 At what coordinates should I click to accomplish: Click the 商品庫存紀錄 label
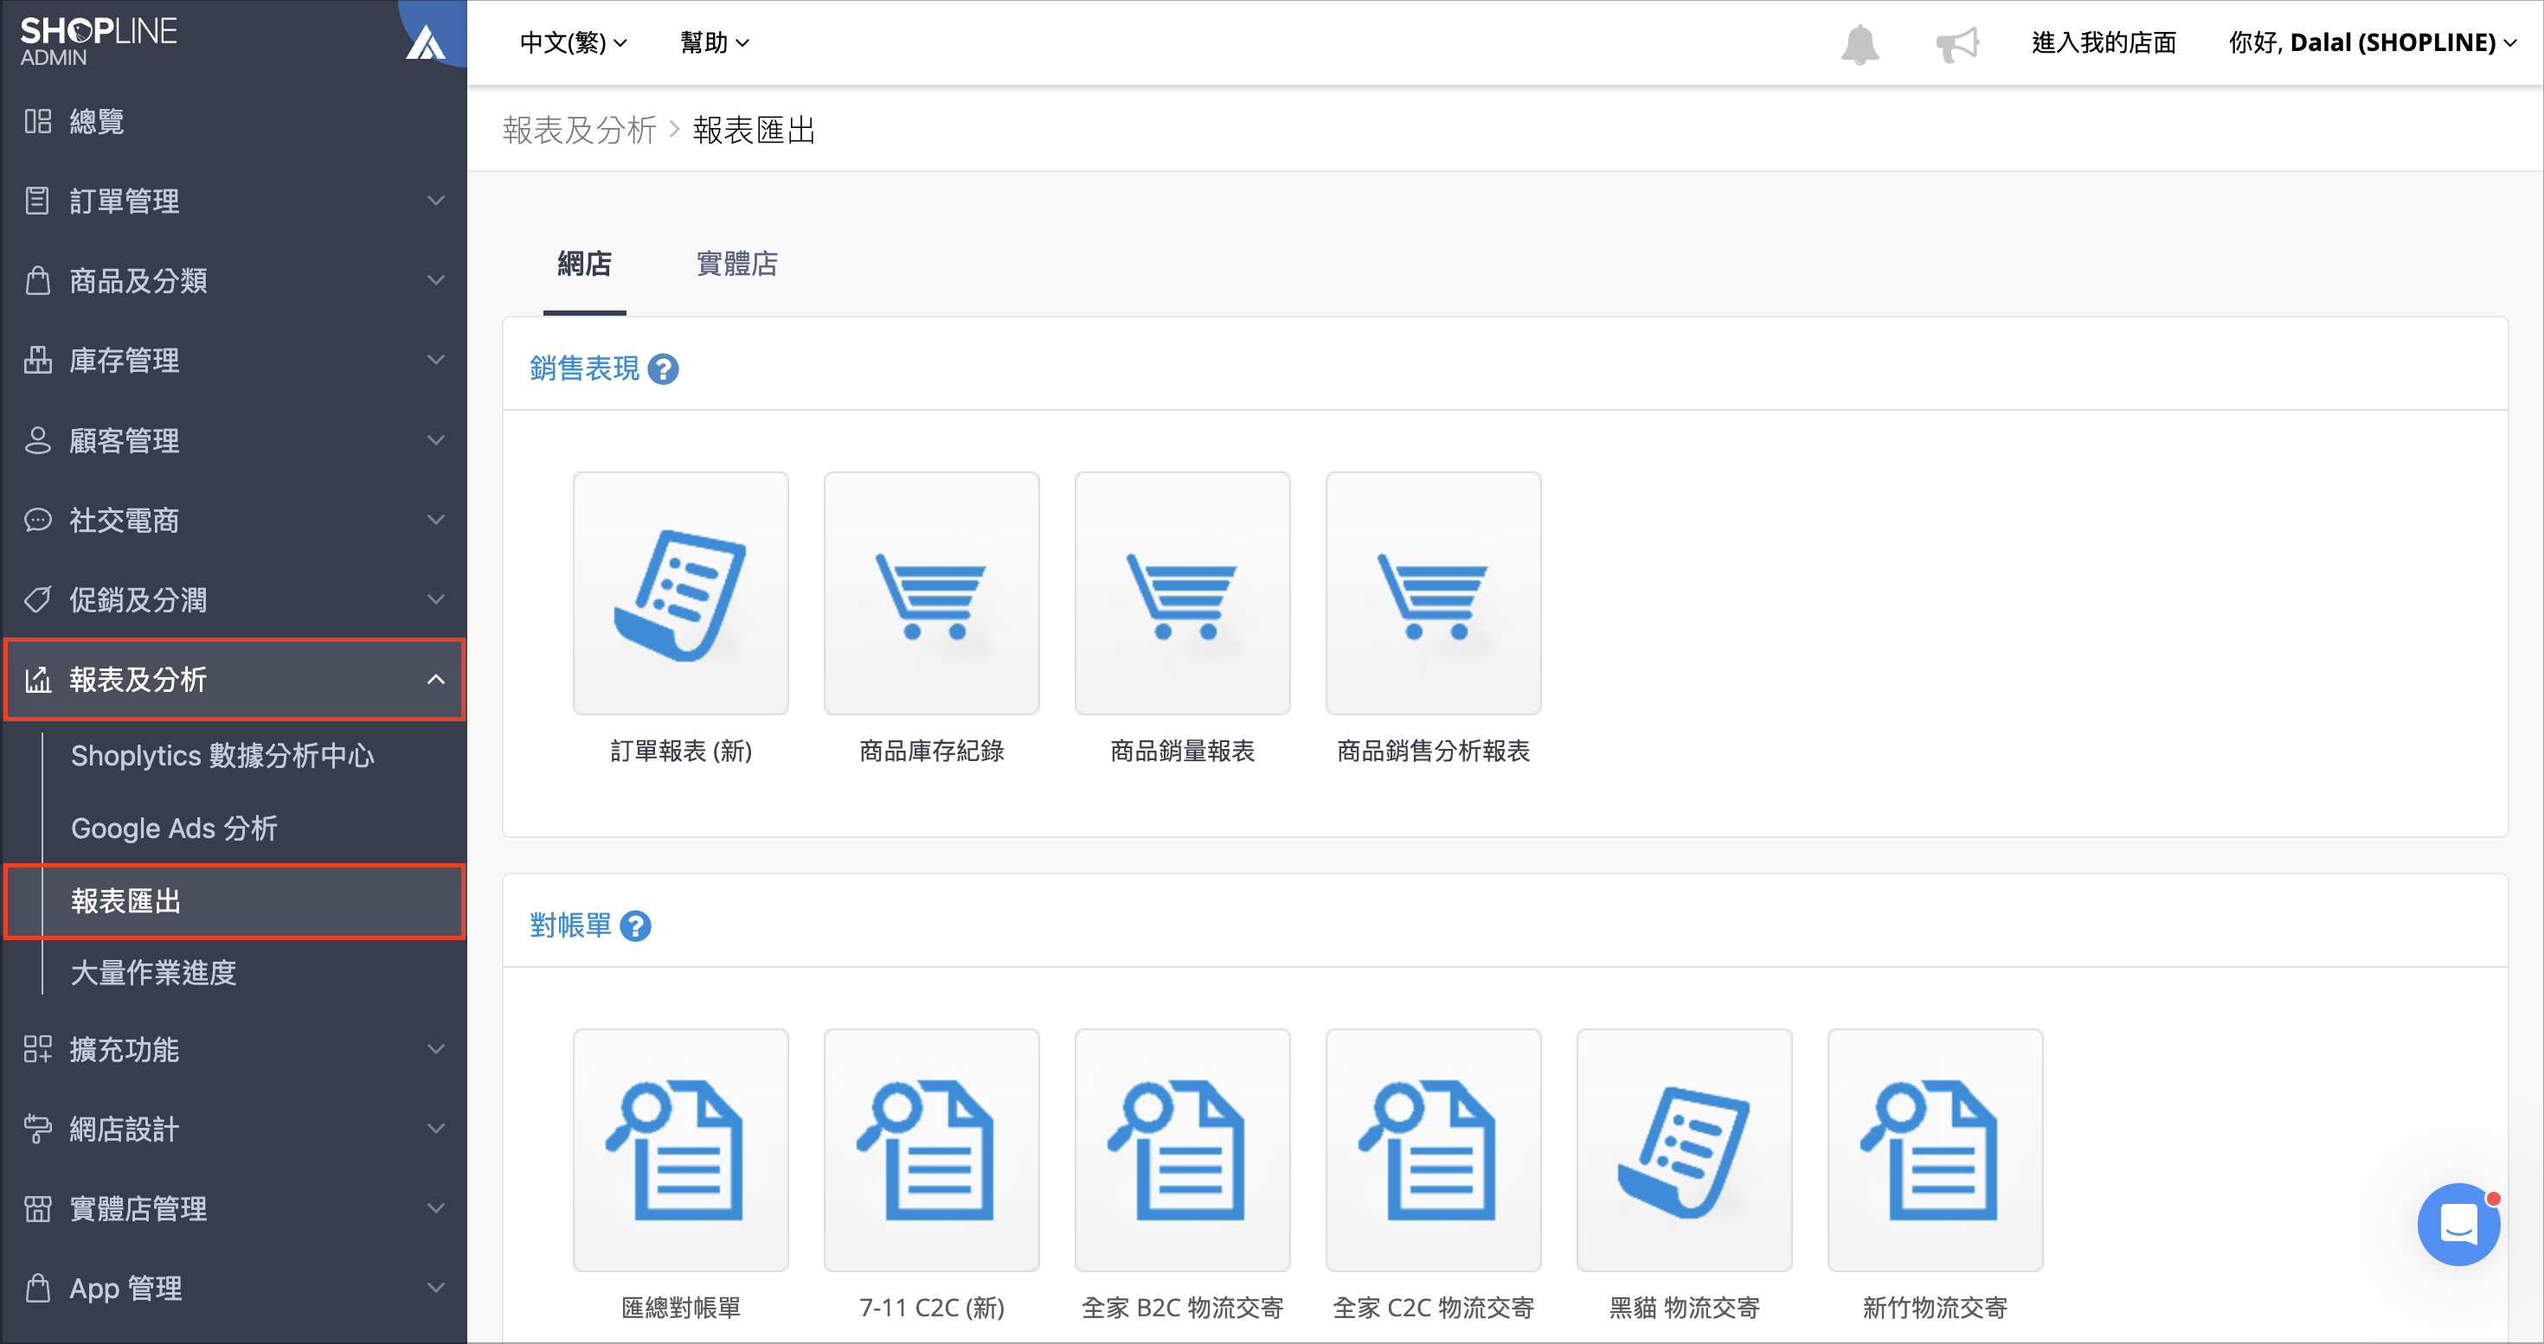(x=931, y=752)
